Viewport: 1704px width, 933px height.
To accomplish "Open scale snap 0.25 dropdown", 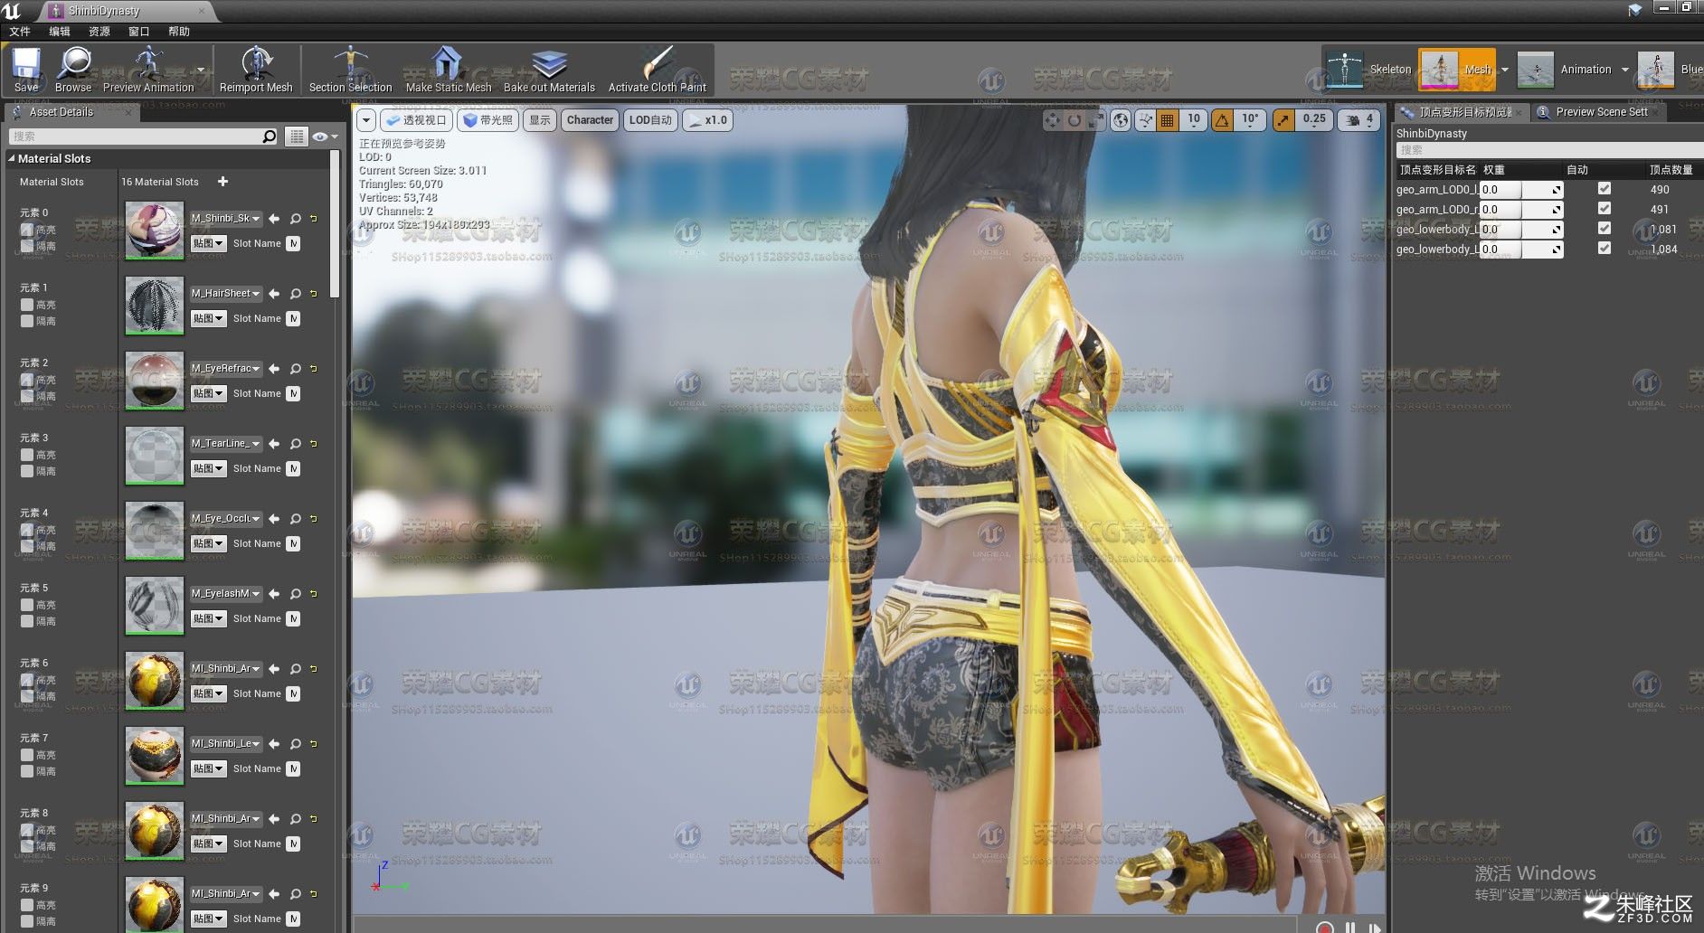I will tap(1314, 120).
